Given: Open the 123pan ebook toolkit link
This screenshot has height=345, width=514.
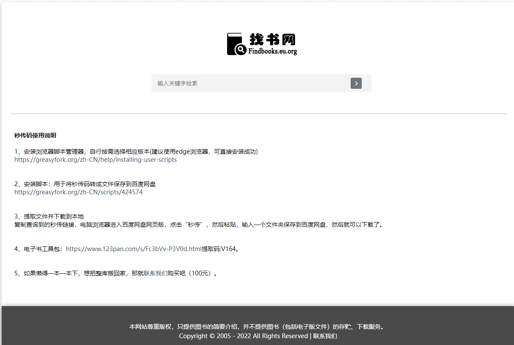Looking at the screenshot, I should (133, 249).
